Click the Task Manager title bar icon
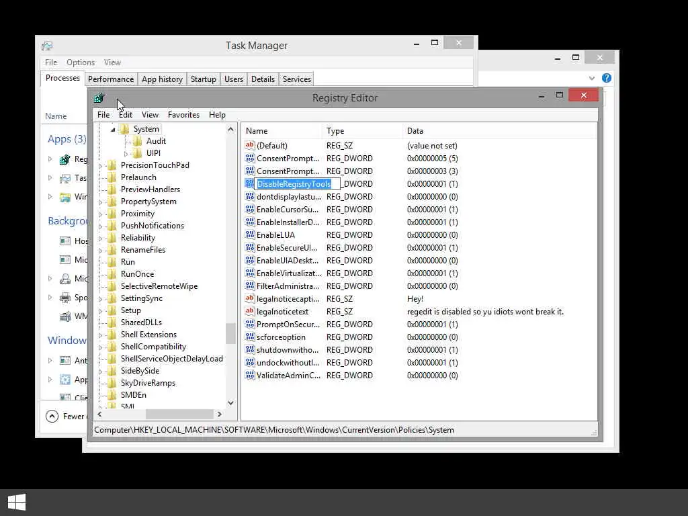 click(47, 46)
